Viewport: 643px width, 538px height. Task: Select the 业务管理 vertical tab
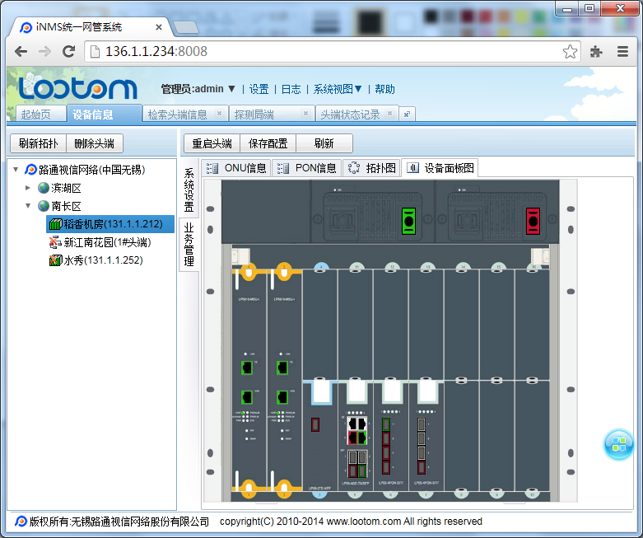pyautogui.click(x=189, y=244)
